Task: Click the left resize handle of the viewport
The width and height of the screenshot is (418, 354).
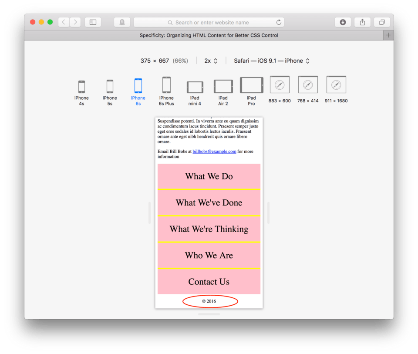Action: click(149, 213)
